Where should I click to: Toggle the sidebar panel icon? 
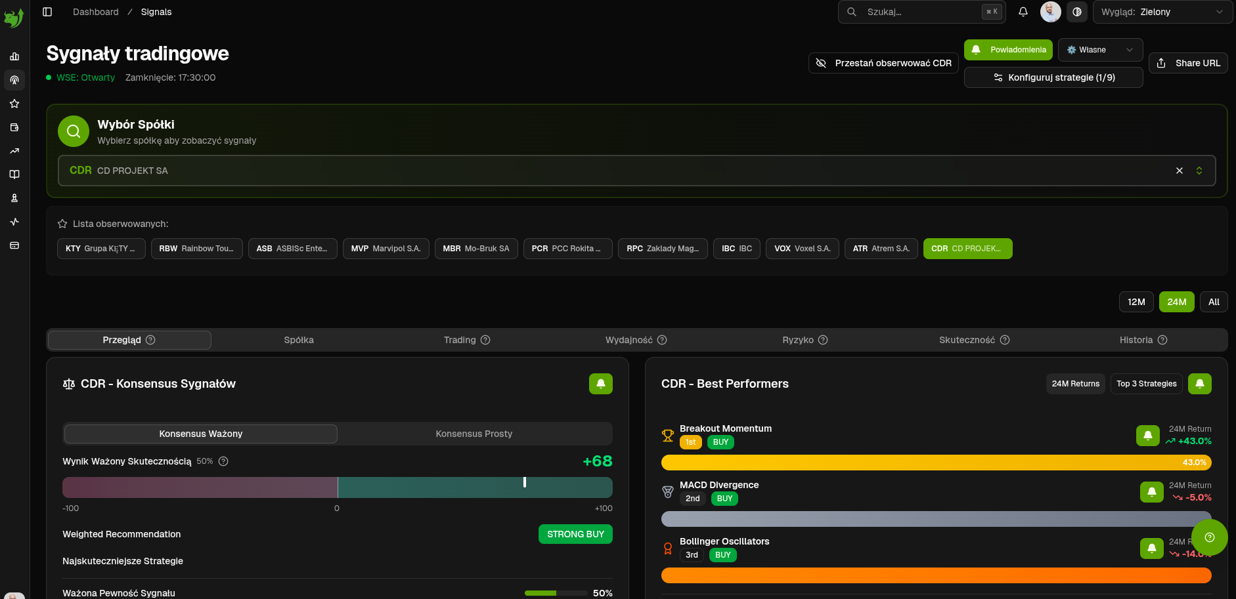pyautogui.click(x=47, y=12)
